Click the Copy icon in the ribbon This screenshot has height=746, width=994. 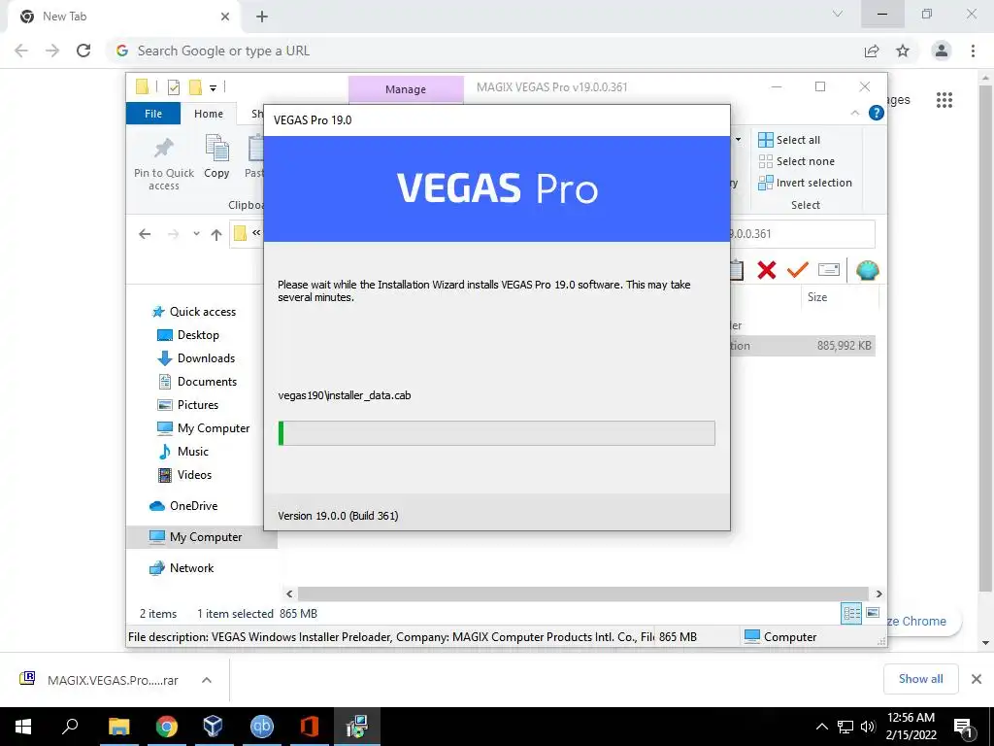(x=216, y=149)
